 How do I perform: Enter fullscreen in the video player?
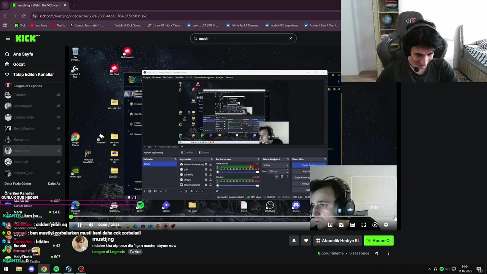pos(364,225)
